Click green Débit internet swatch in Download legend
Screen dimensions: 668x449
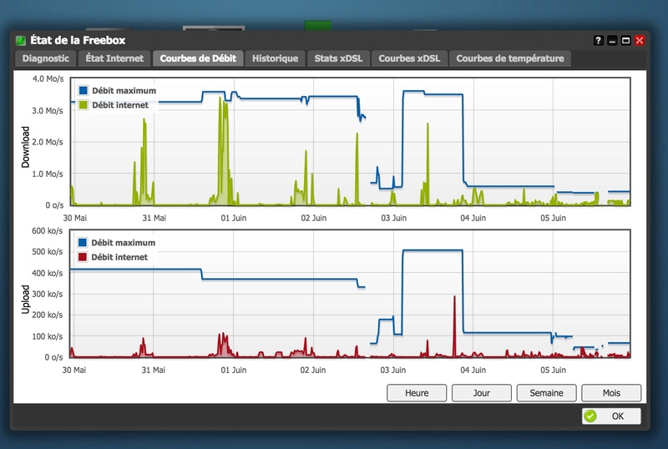pyautogui.click(x=83, y=105)
